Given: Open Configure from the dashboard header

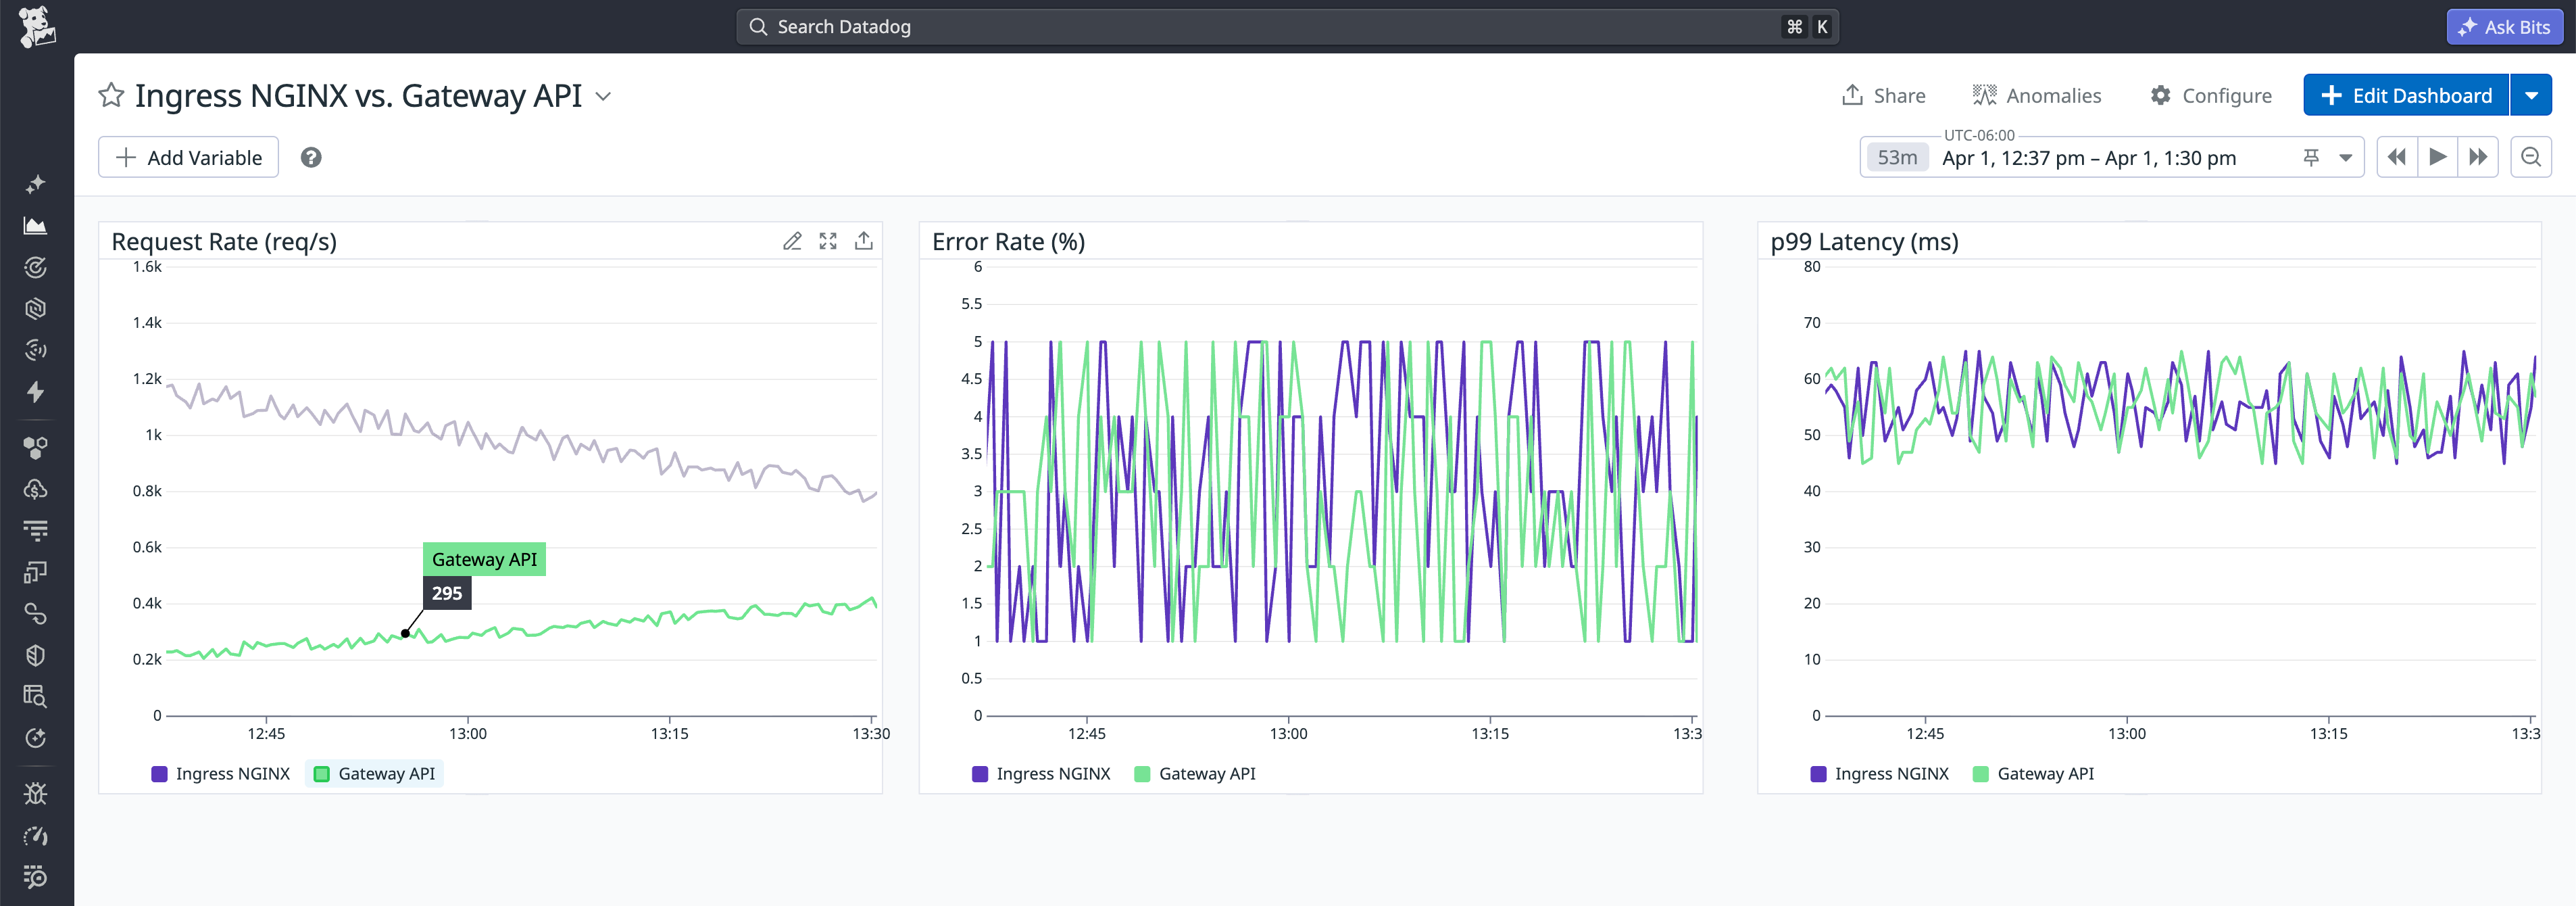Looking at the screenshot, I should [2210, 95].
